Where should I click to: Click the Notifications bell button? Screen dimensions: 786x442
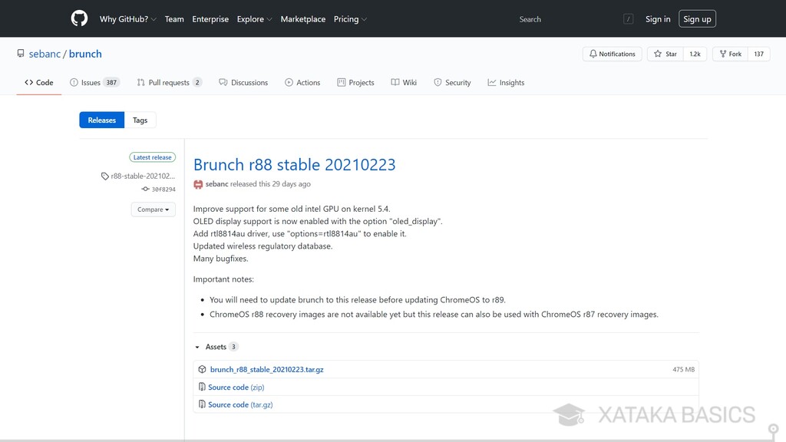(612, 54)
